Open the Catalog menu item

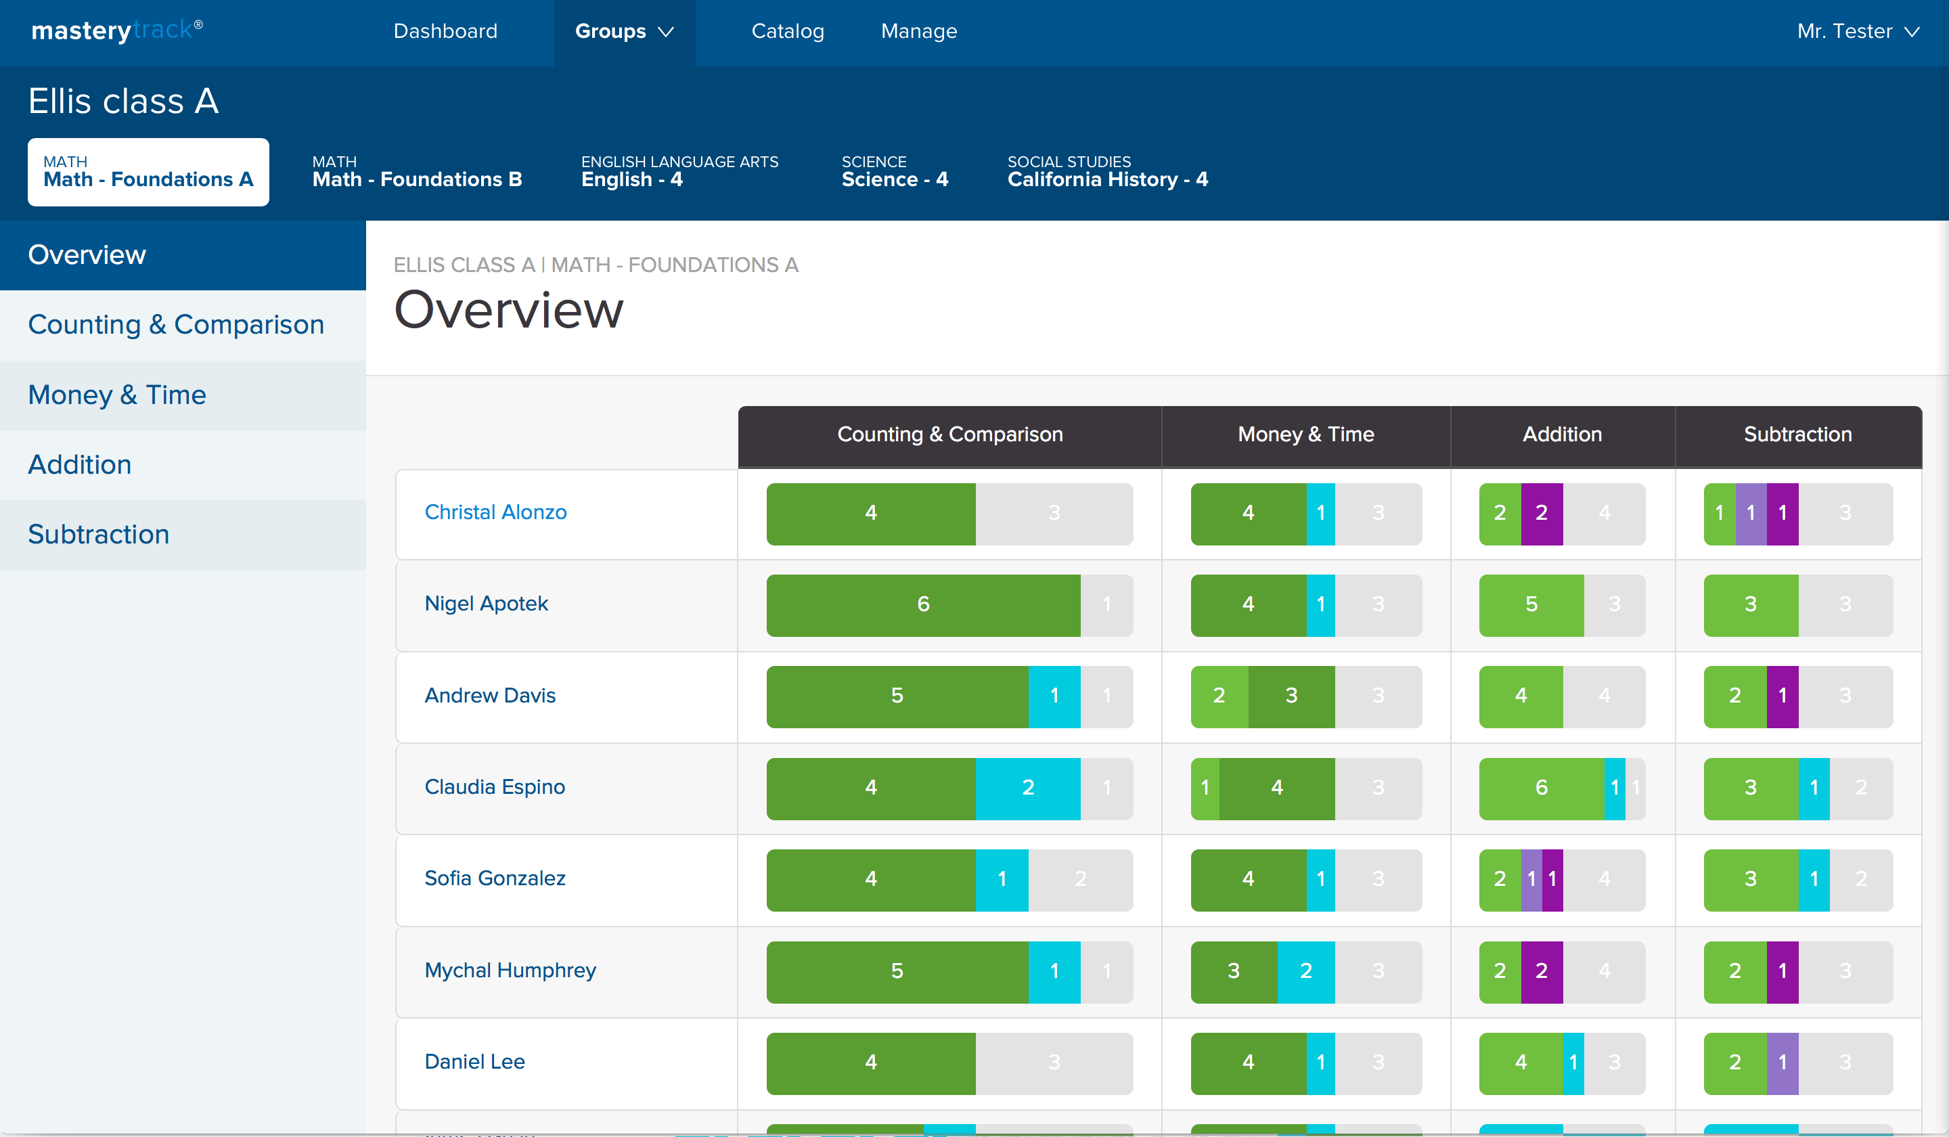click(787, 31)
